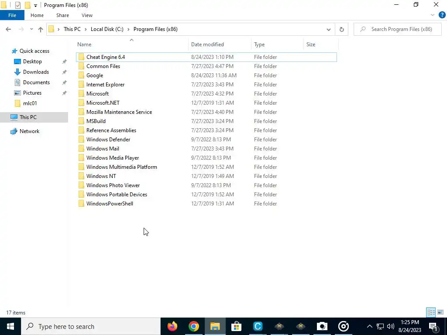
Task: Switch to Large icons view using status bar icon
Action: 440,312
